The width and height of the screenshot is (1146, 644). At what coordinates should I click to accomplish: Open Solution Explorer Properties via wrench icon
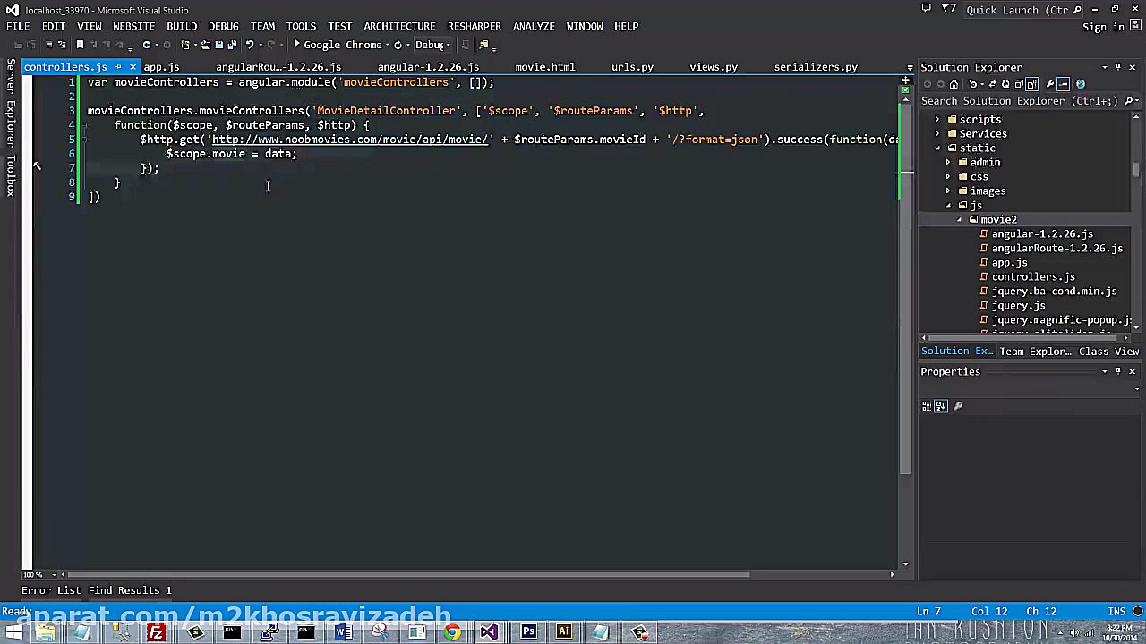pos(1050,83)
